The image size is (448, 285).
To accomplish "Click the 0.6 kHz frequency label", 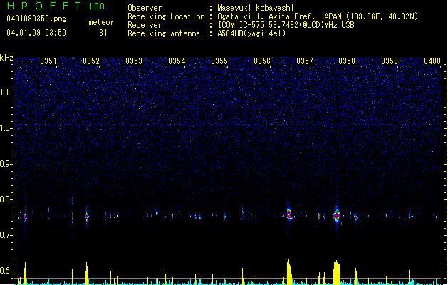I will (6, 271).
